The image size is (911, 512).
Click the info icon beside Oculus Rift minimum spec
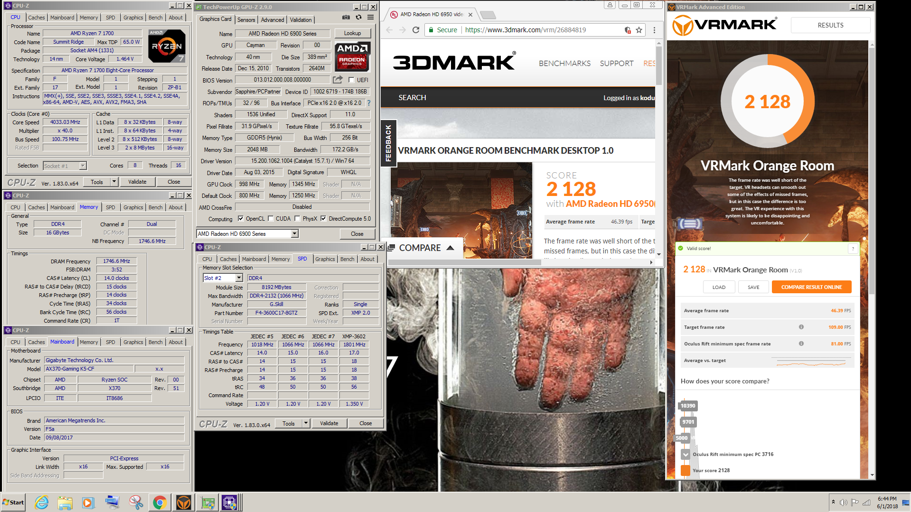point(801,344)
